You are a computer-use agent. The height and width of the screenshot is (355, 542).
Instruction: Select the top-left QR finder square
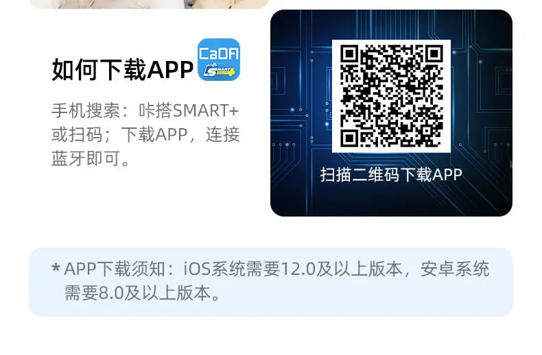349,54
